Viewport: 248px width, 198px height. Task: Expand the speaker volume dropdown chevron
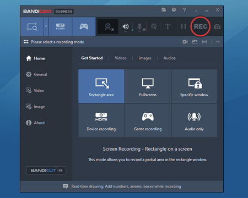pyautogui.click(x=126, y=31)
